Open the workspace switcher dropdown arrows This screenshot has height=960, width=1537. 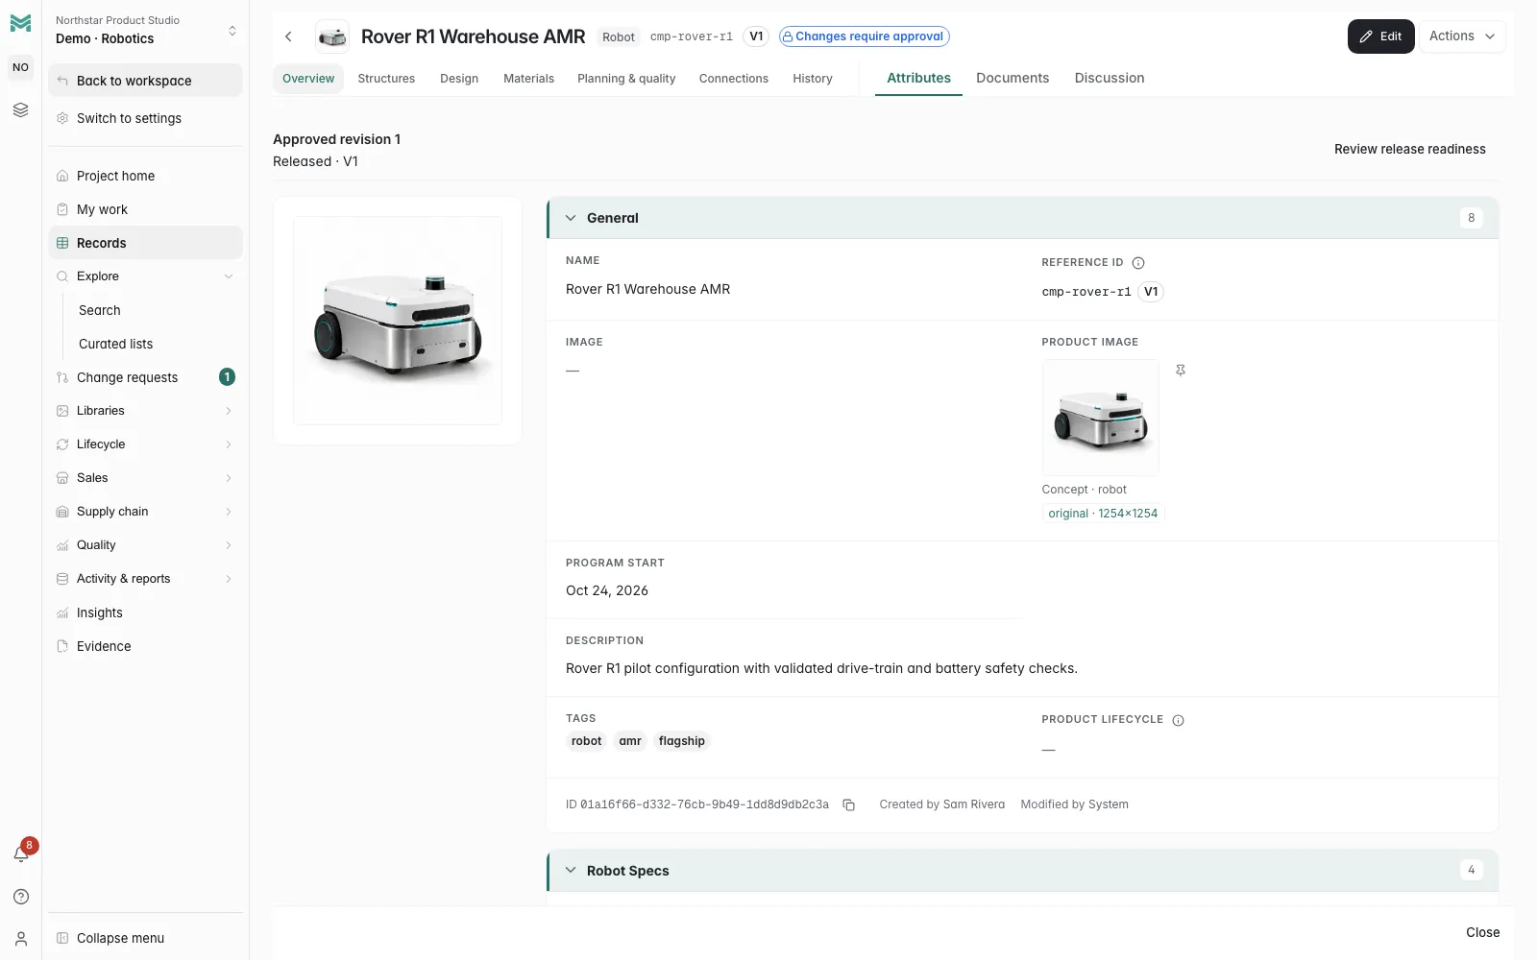[x=232, y=31]
